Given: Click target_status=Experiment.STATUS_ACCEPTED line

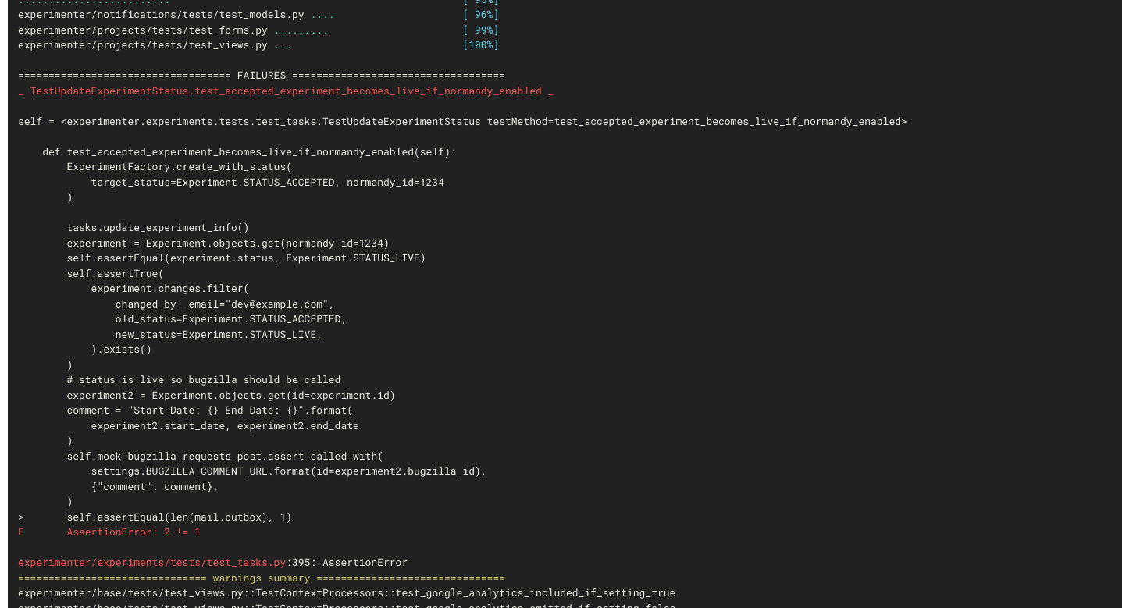Looking at the screenshot, I should [268, 183].
